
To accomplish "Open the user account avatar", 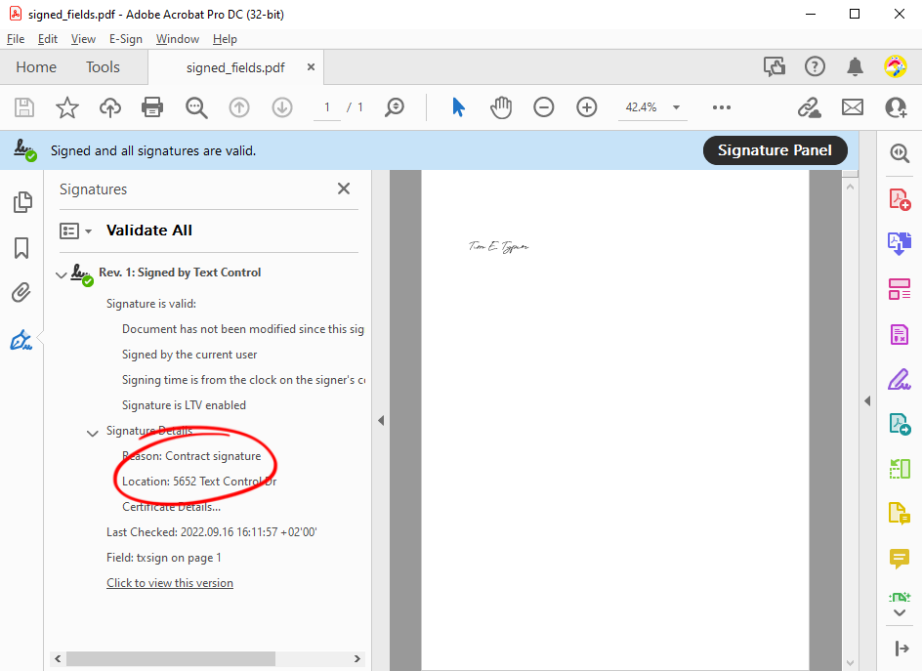I will 896,66.
